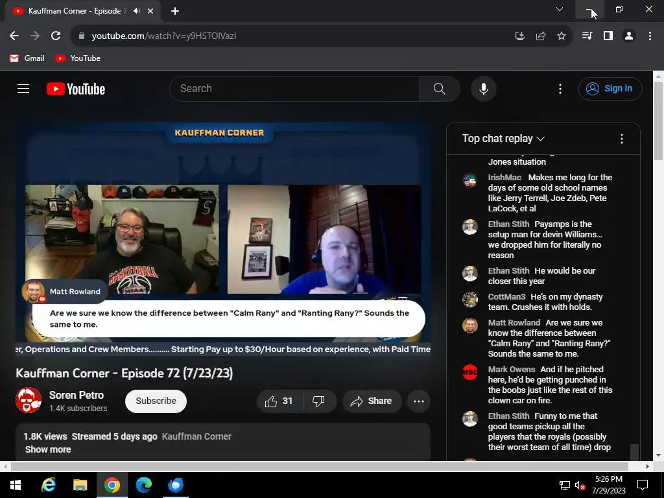Open notification center icon
The height and width of the screenshot is (498, 664).
[643, 485]
